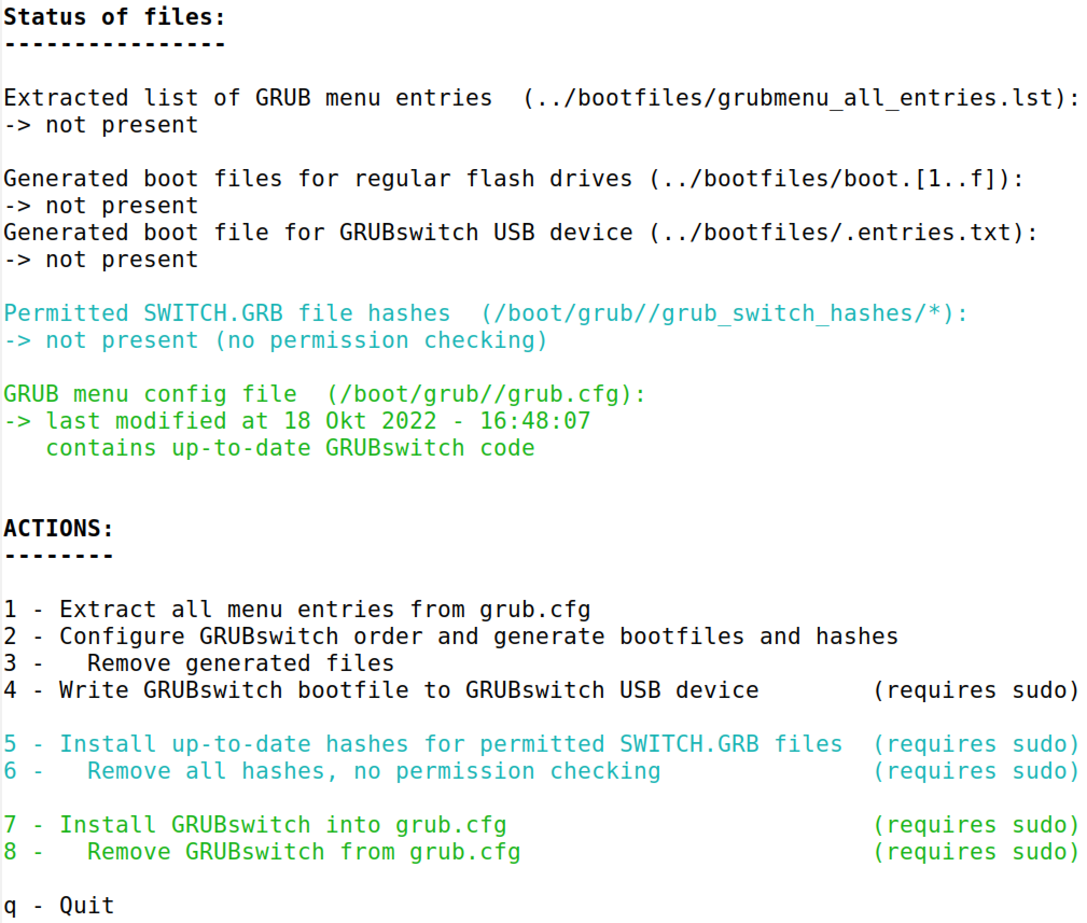
Task: Click the last modified timestamp 16:48:07
Action: point(535,421)
